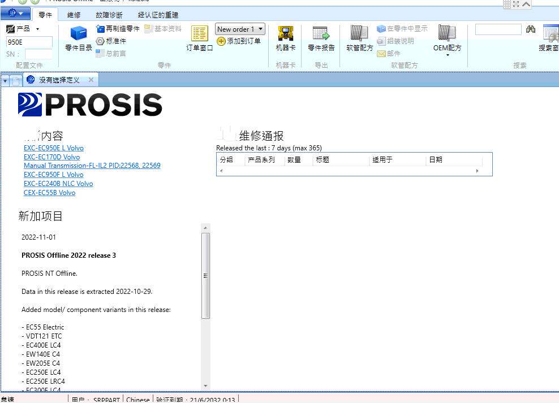The height and width of the screenshot is (403, 559).
Task: Open the PROSIS application menu button
Action: [x=15, y=14]
